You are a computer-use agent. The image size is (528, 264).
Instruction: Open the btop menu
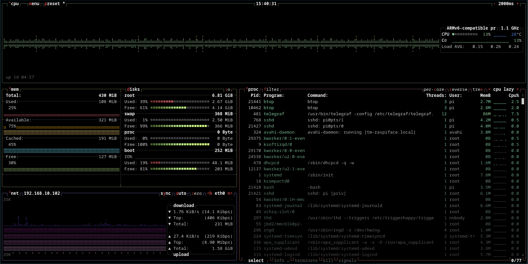click(34, 4)
